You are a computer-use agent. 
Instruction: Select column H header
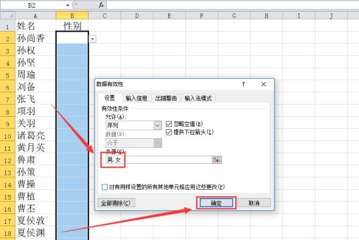[x=266, y=16]
